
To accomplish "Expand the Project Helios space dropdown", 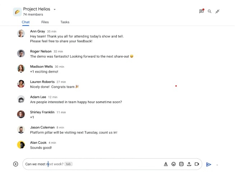I will 55,9.
